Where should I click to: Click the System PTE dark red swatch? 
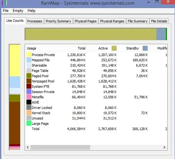tap(29, 86)
